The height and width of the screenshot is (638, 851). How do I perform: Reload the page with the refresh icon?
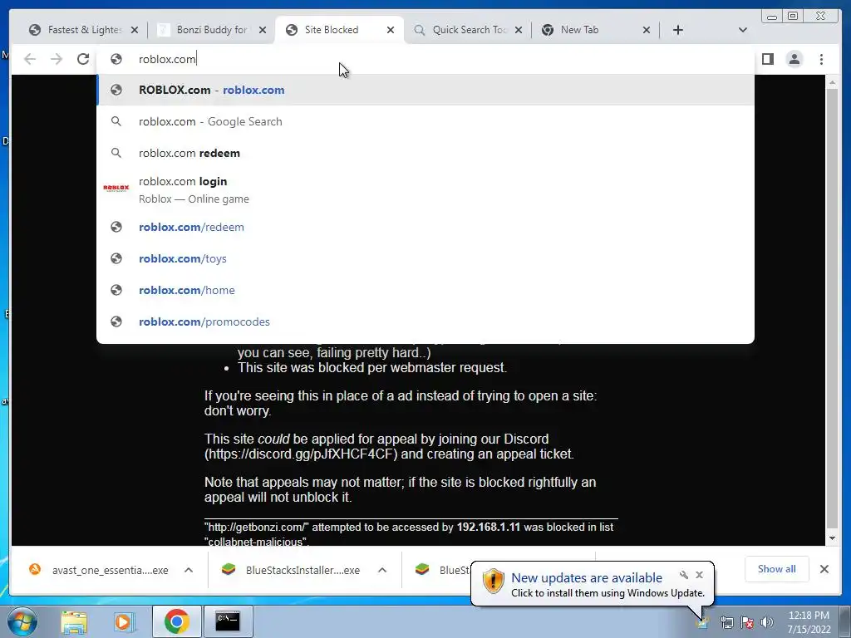83,59
